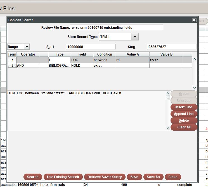
Task: Click the query text area scrollbar thumb
Action: coord(168,98)
